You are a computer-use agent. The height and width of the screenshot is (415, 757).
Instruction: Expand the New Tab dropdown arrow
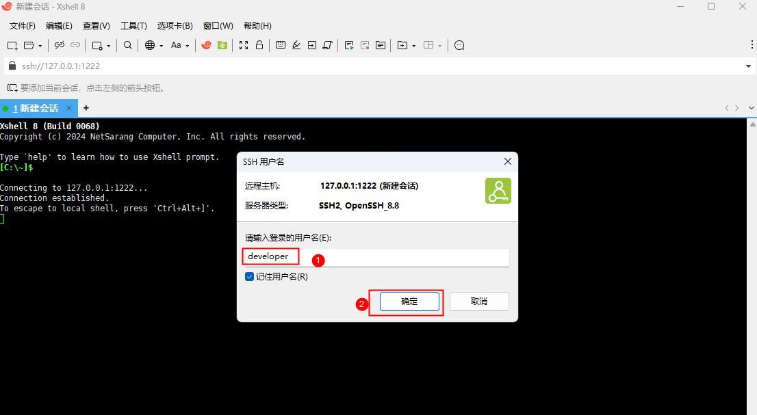[413, 46]
